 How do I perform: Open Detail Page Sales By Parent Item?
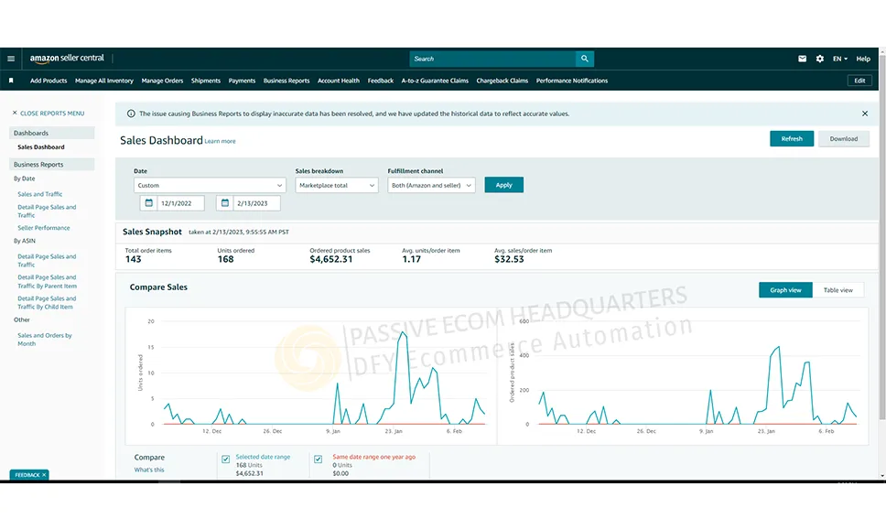tap(47, 281)
